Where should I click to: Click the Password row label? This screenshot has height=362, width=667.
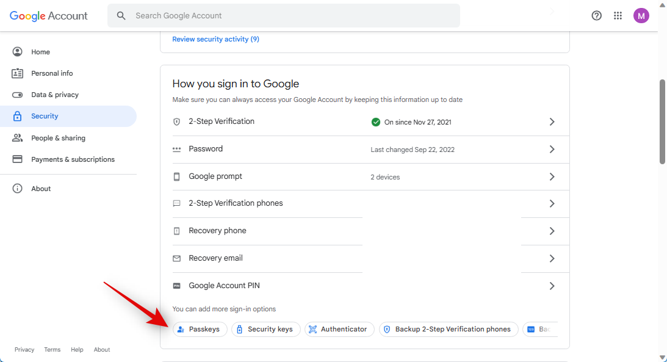206,149
